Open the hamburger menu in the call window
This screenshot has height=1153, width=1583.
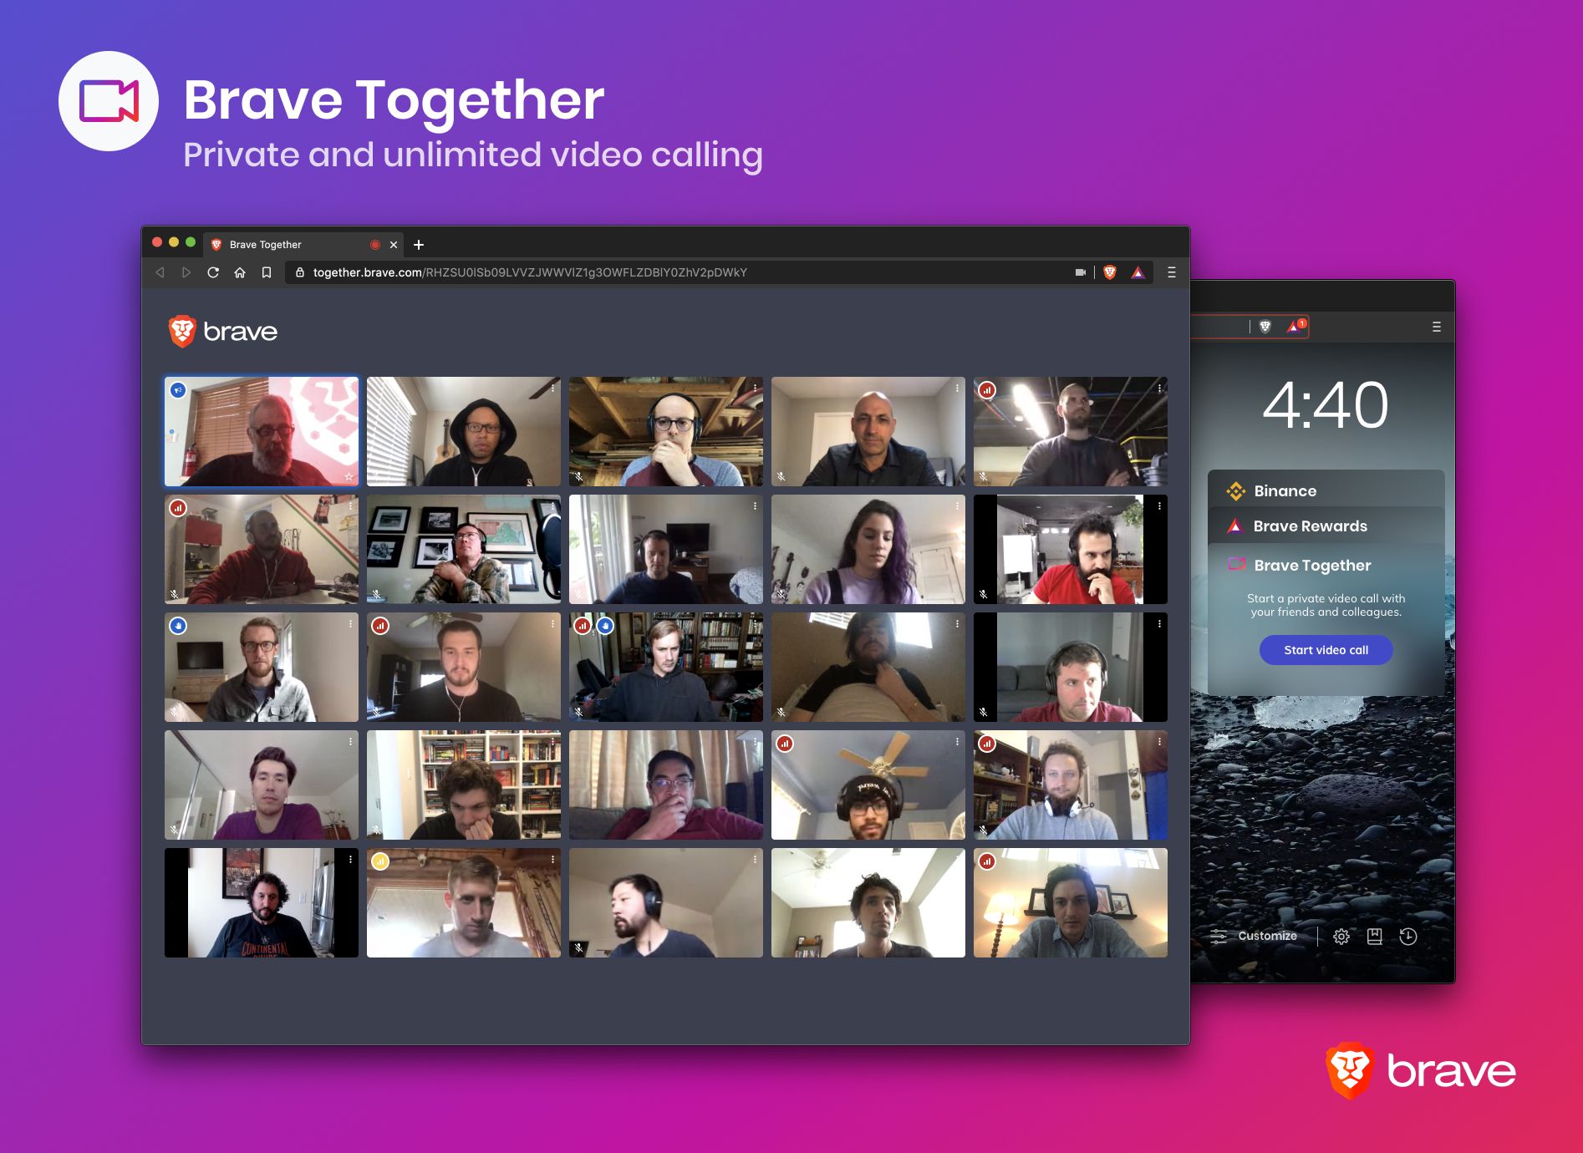1172,272
